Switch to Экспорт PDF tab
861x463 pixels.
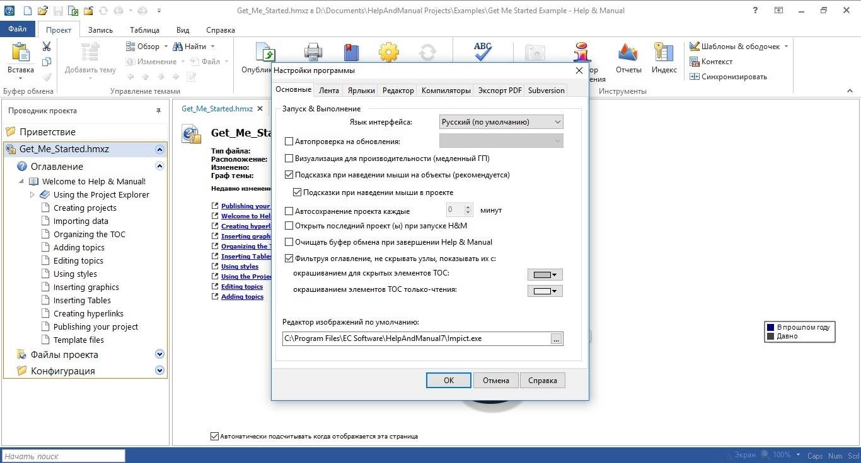pos(500,91)
